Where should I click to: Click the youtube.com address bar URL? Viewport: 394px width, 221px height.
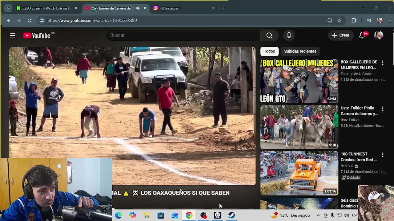click(92, 21)
